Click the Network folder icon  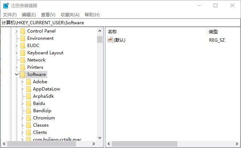pos(23,60)
